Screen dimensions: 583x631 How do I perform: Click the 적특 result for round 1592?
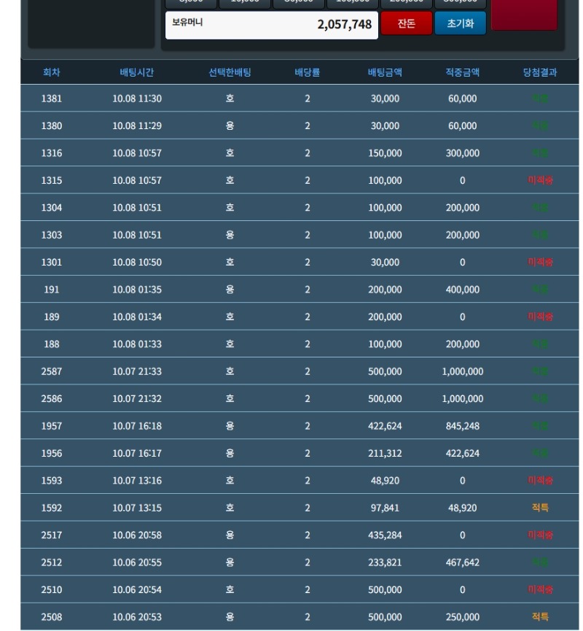pyautogui.click(x=540, y=508)
